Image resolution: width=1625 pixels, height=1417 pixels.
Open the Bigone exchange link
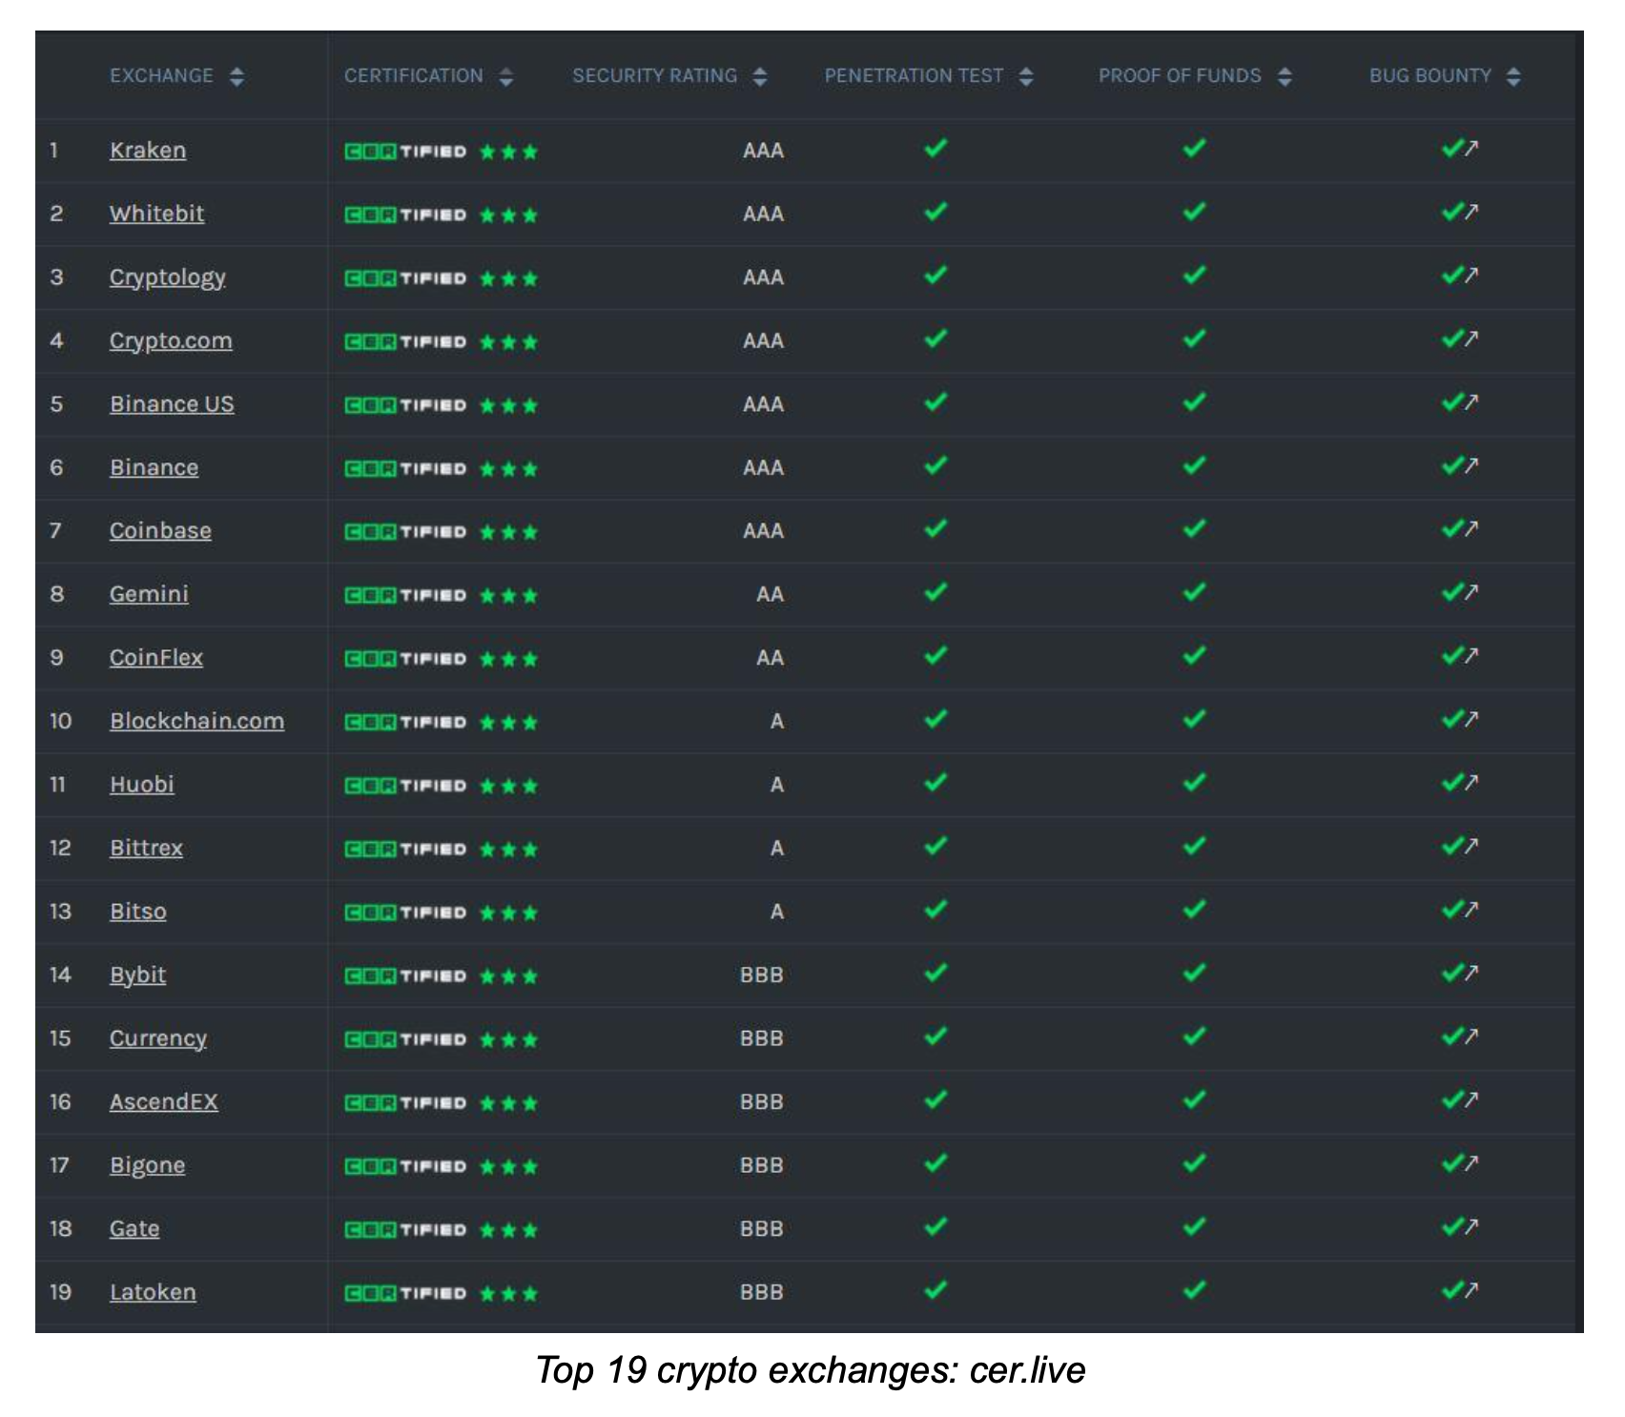(x=148, y=1166)
